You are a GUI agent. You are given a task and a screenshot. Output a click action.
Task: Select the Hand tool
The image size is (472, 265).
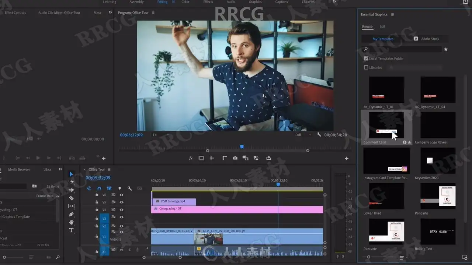[x=71, y=222]
